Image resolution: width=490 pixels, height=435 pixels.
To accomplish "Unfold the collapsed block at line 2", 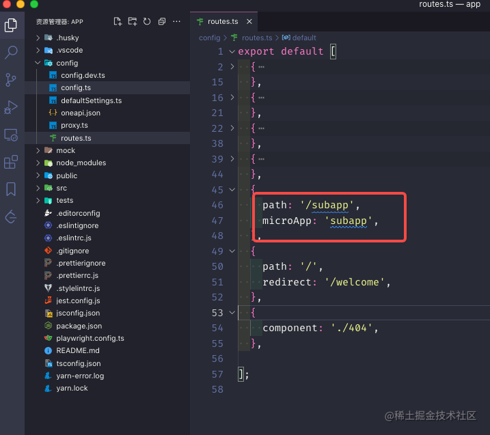I will coord(232,66).
